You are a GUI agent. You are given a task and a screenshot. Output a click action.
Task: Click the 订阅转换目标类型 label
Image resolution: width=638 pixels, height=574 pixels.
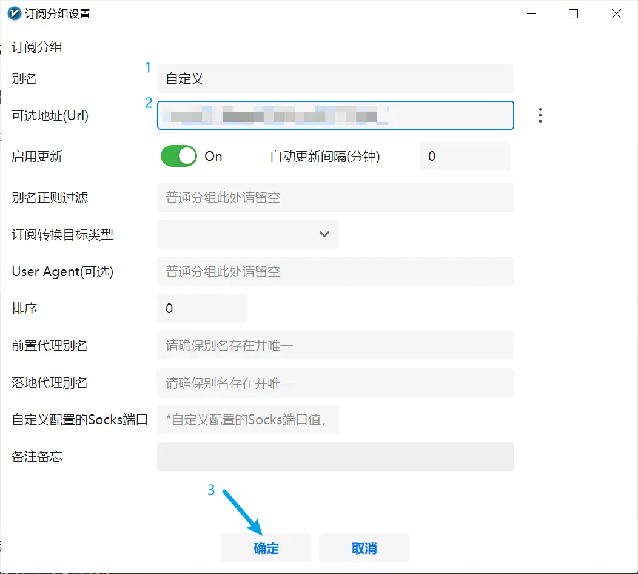(x=62, y=234)
